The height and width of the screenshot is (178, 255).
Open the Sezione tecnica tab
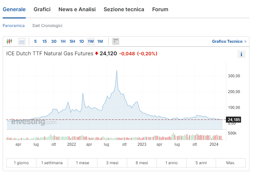click(x=124, y=10)
